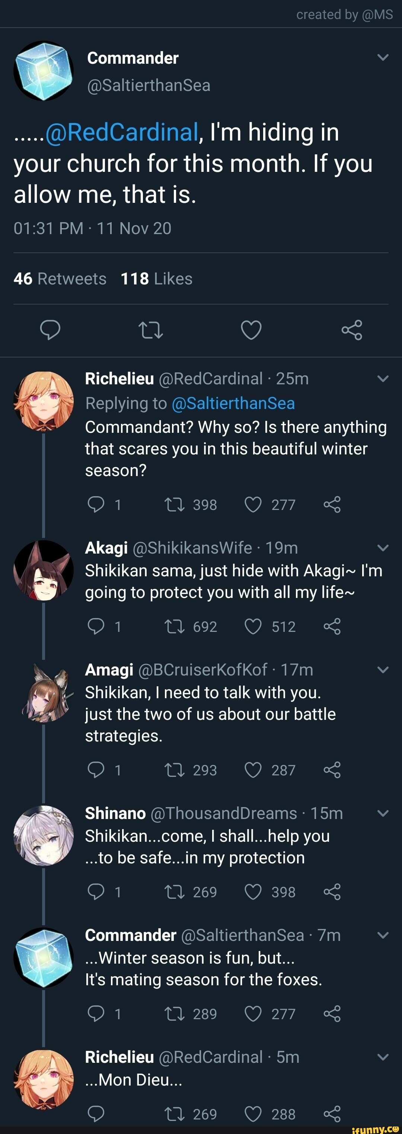Click the like heart on the main tweet
Screen dimensions: 402x1134
[x=251, y=331]
